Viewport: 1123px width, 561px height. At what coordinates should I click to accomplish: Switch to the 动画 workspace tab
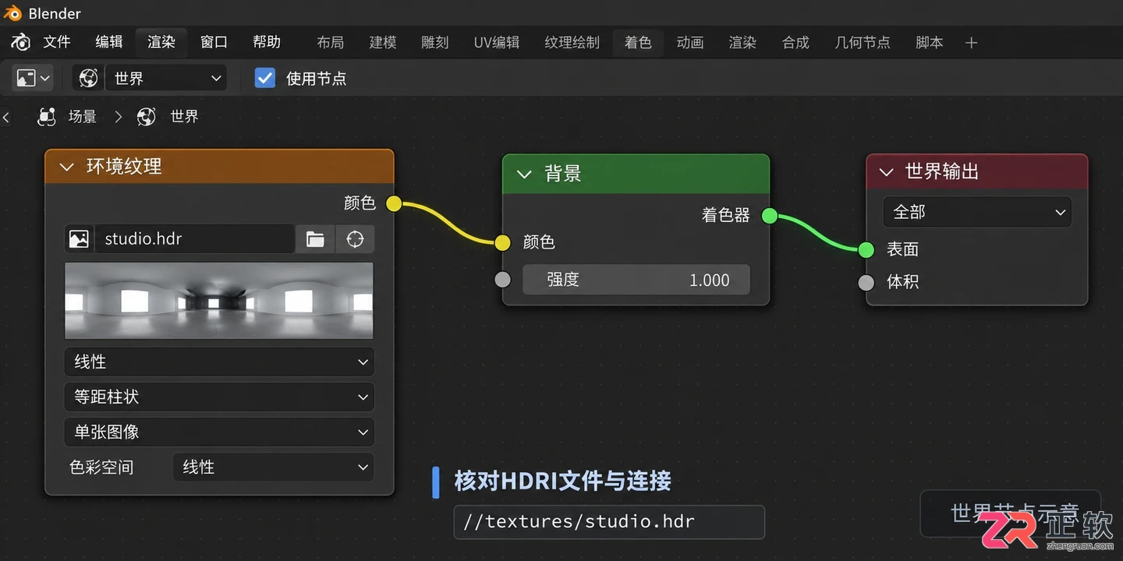coord(690,43)
